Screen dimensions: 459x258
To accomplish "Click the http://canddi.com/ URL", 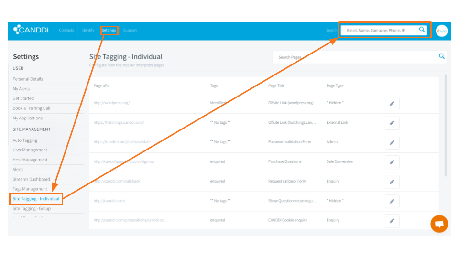I will click(x=109, y=201).
